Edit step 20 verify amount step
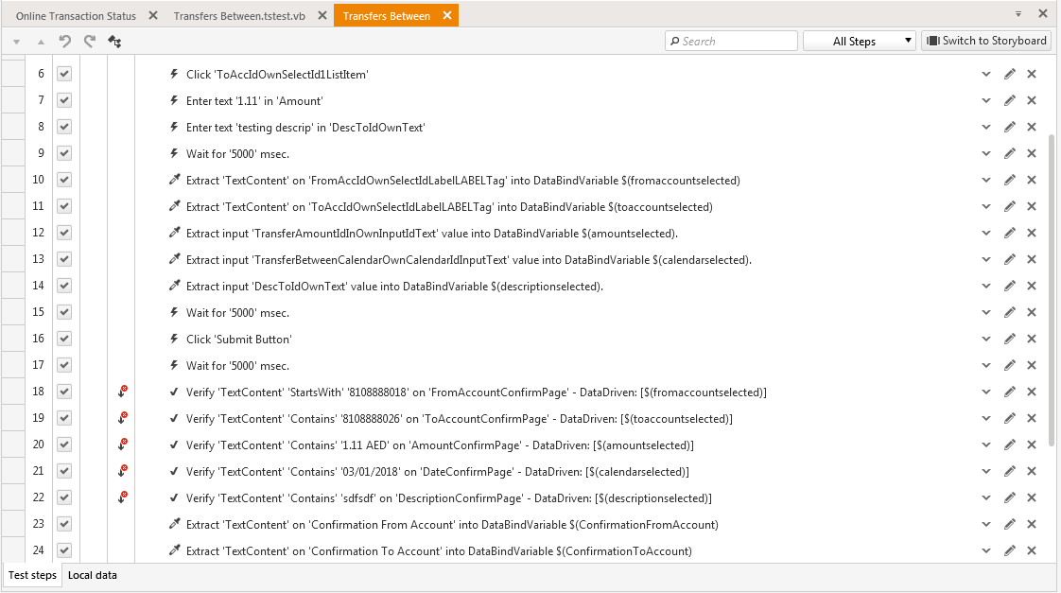1061x593 pixels. (1010, 445)
